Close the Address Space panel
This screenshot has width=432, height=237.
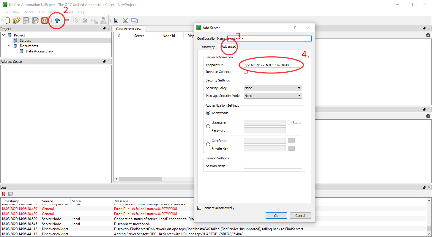pyautogui.click(x=109, y=62)
